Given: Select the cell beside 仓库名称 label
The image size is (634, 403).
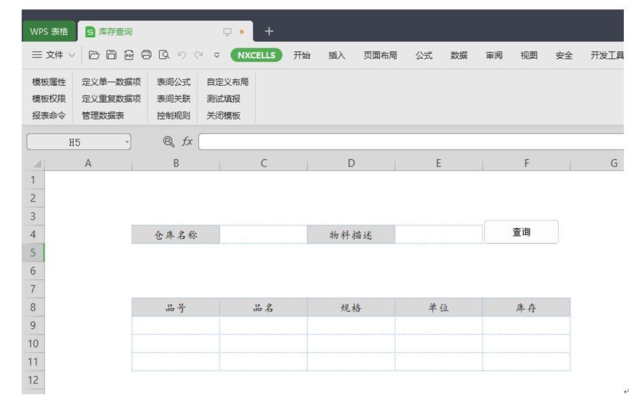Looking at the screenshot, I should click(x=263, y=235).
